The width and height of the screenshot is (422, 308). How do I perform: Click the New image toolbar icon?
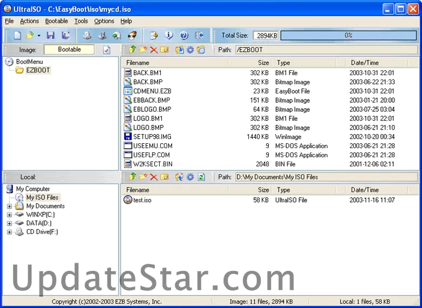tap(17, 36)
